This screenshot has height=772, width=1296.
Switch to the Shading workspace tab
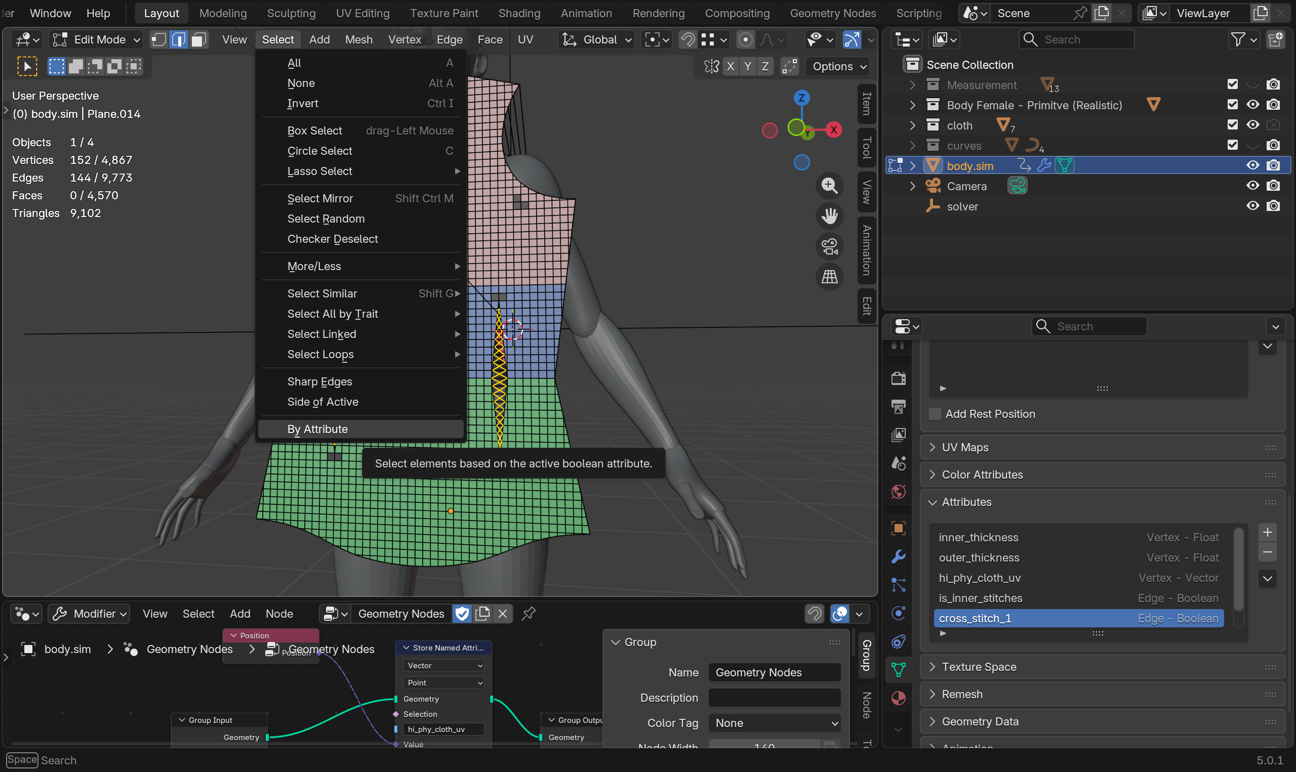(x=519, y=13)
